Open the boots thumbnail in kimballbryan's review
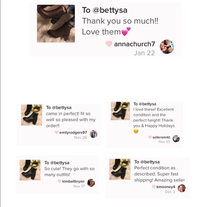207x207 pixels. pyautogui.click(x=30, y=170)
